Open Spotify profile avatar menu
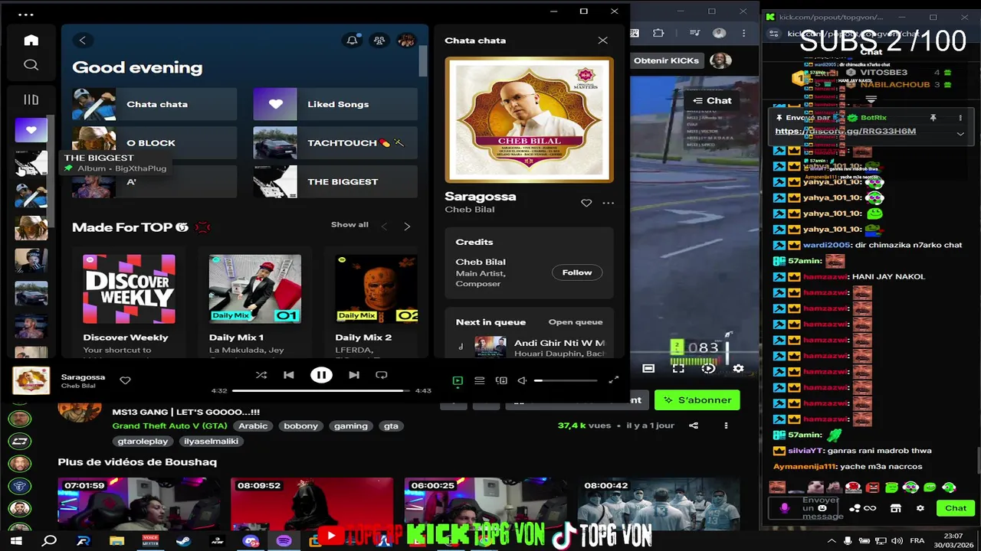 click(x=406, y=41)
